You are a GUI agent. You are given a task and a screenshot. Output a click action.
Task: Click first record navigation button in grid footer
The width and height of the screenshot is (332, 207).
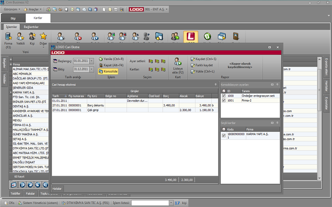click(23, 185)
